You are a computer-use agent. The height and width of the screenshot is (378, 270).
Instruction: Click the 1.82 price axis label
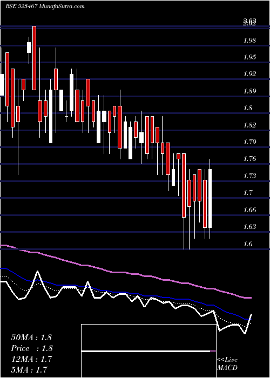[x=249, y=125]
